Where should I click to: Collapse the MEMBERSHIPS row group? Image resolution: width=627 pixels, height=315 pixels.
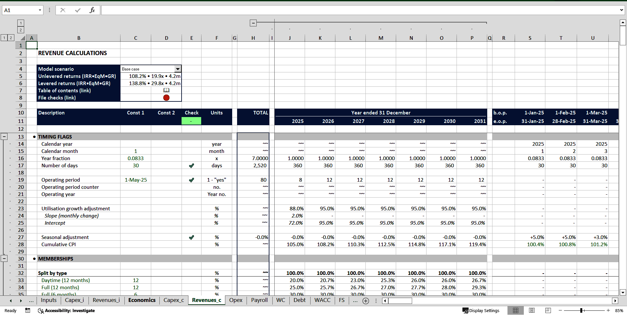click(4, 258)
